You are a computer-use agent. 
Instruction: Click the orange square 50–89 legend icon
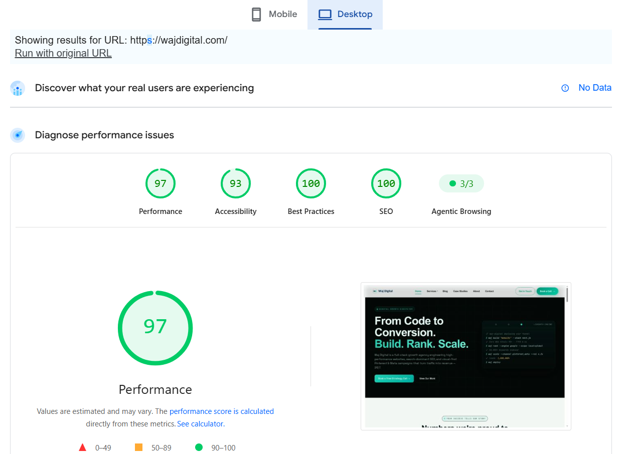click(139, 447)
